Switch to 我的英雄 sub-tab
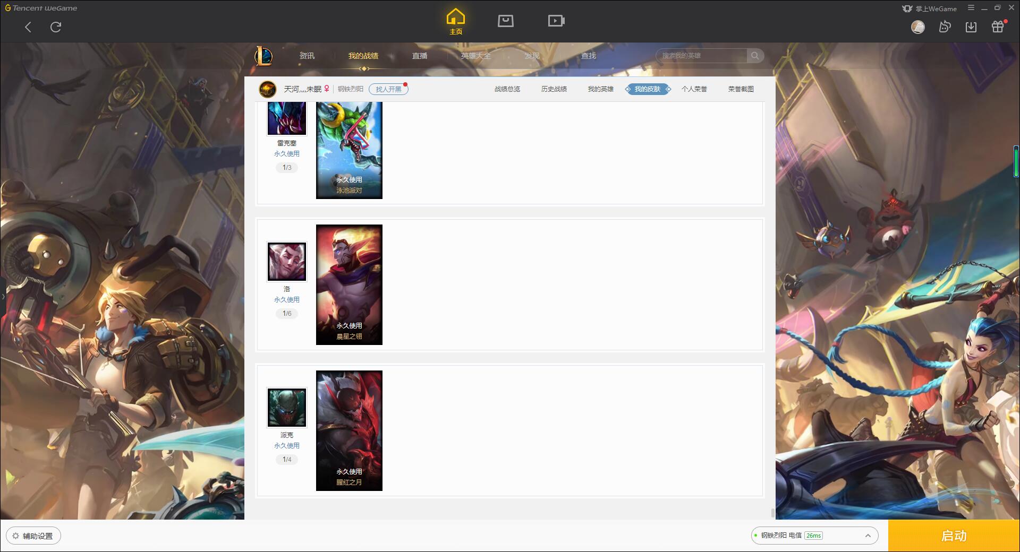This screenshot has width=1020, height=552. (x=601, y=89)
